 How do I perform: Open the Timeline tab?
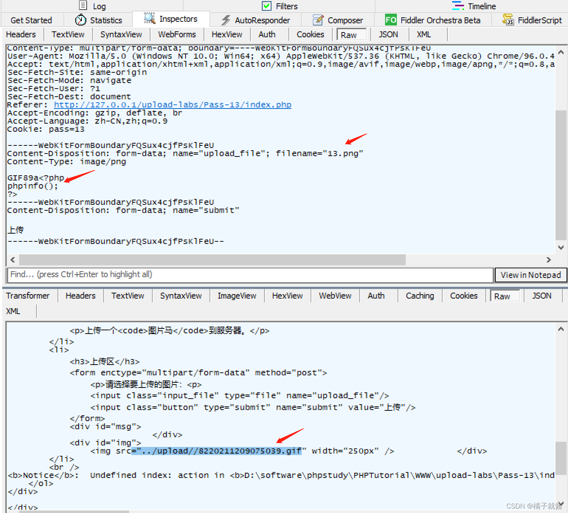(474, 6)
